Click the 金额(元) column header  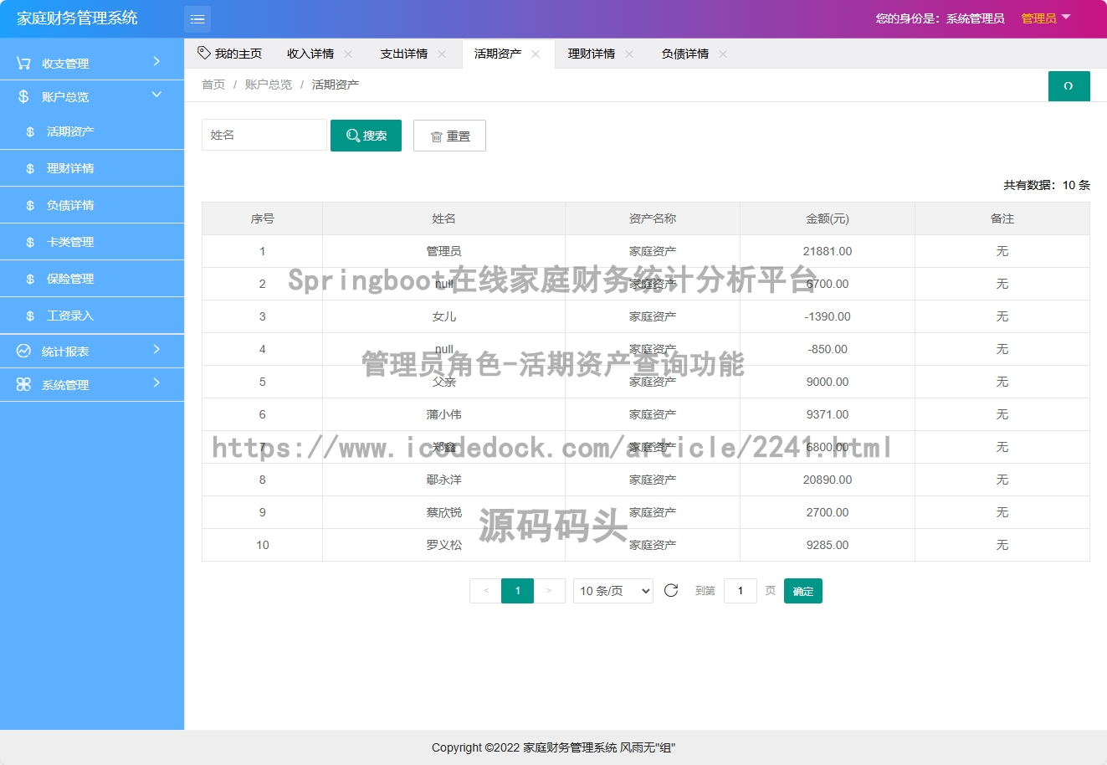point(828,218)
